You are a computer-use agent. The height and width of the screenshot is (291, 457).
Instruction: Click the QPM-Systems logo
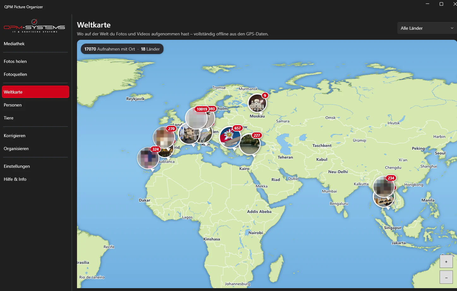34,26
